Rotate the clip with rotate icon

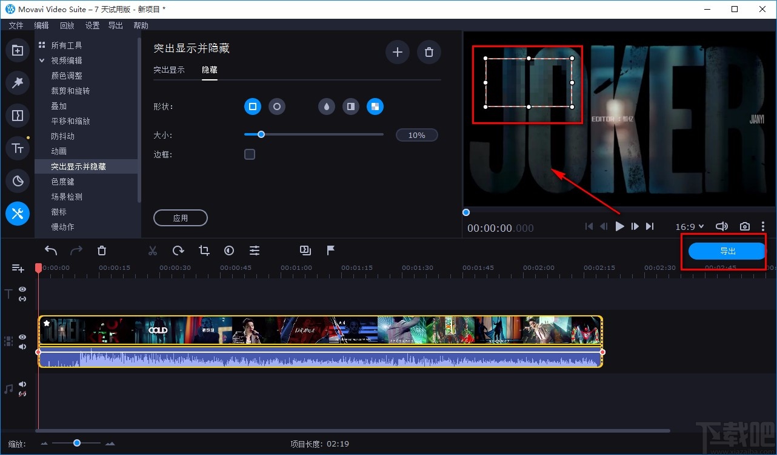178,250
